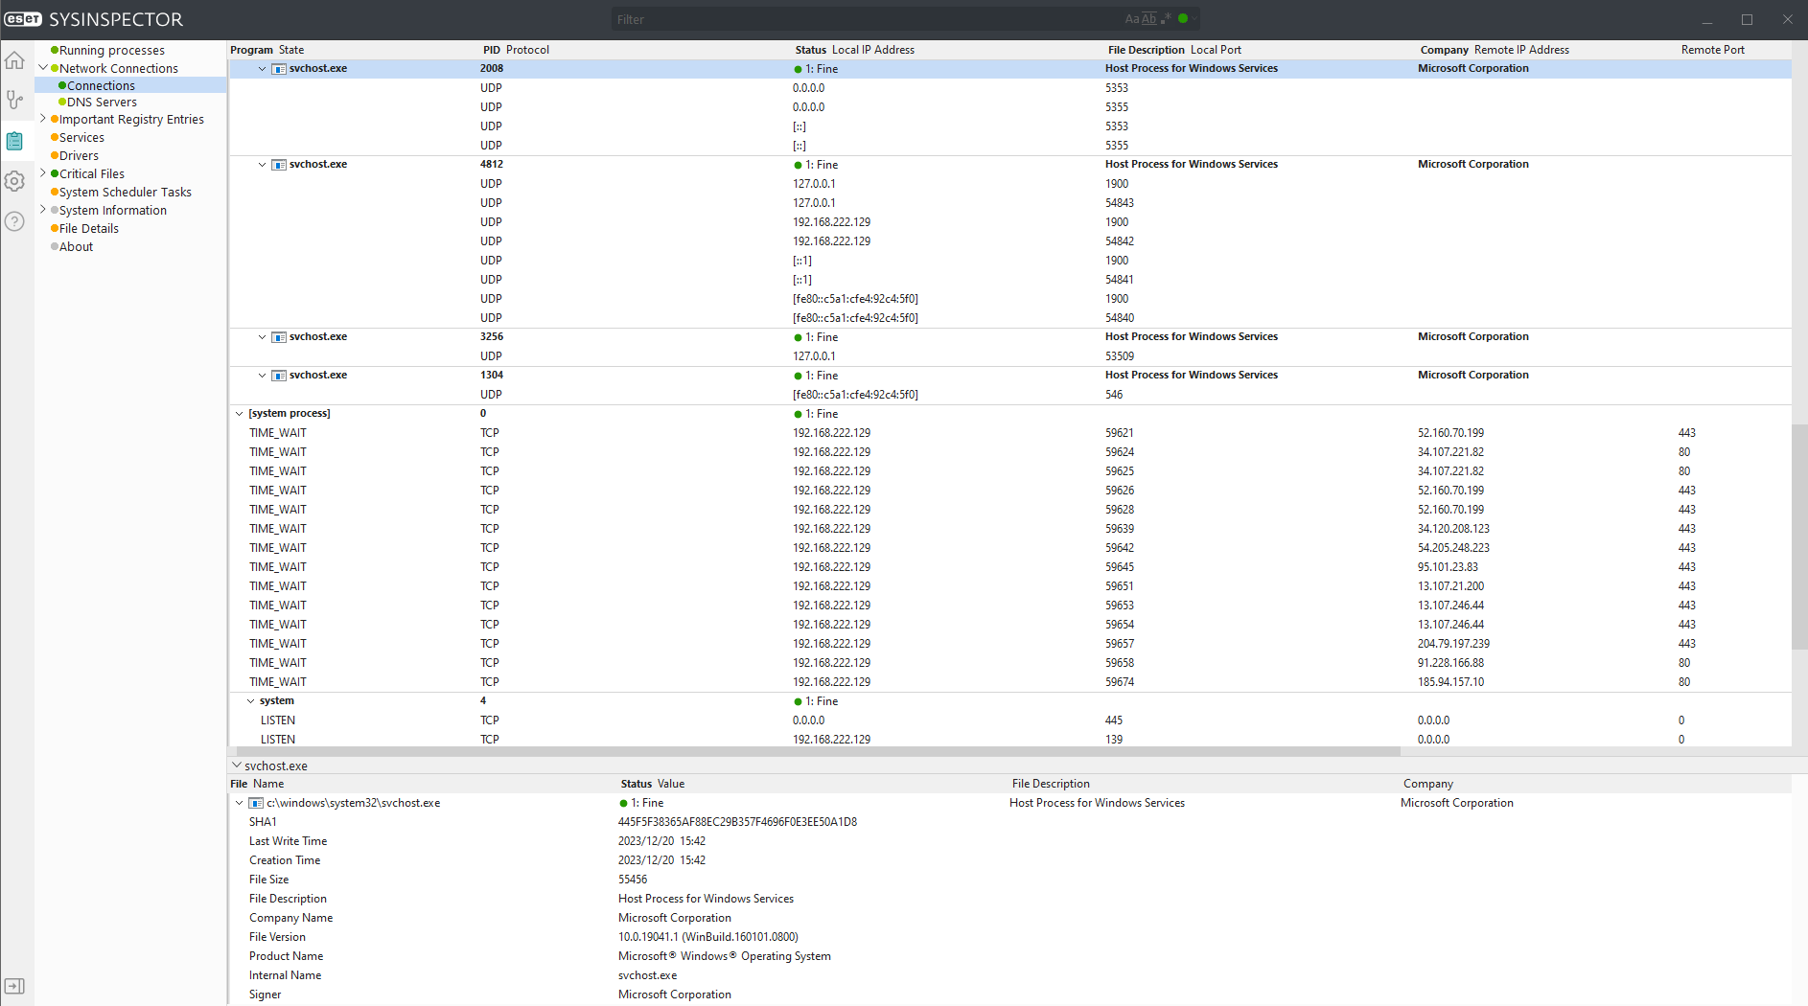Open the stethoscope diagnostics view

click(14, 100)
